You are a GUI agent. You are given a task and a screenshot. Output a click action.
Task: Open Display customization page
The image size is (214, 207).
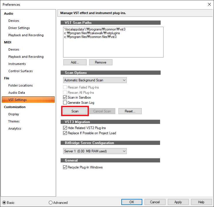[x=14, y=114]
